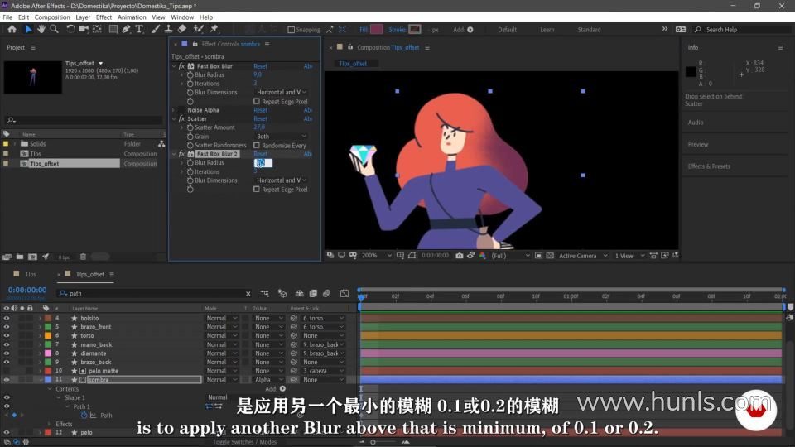The height and width of the screenshot is (447, 795).
Task: Open the Animation menu
Action: coord(132,17)
